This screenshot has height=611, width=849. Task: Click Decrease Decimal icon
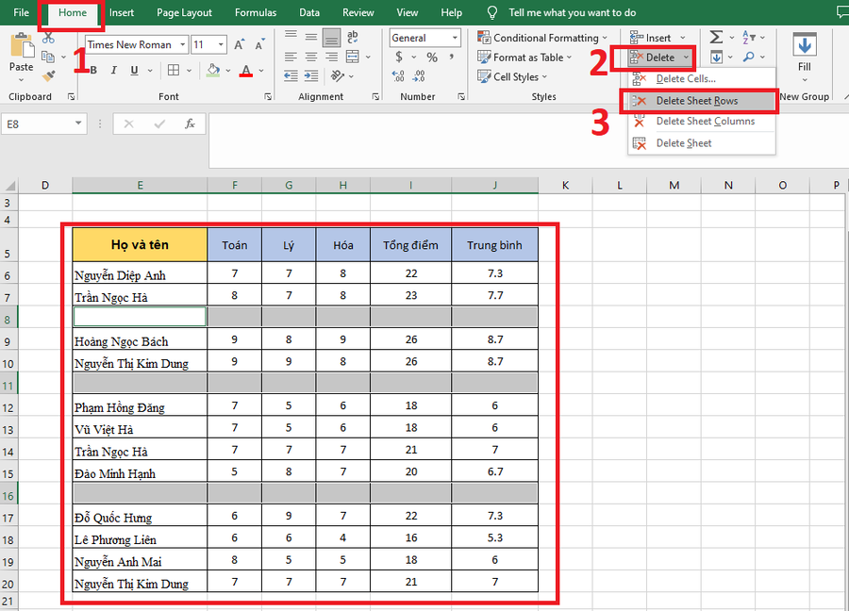(419, 75)
